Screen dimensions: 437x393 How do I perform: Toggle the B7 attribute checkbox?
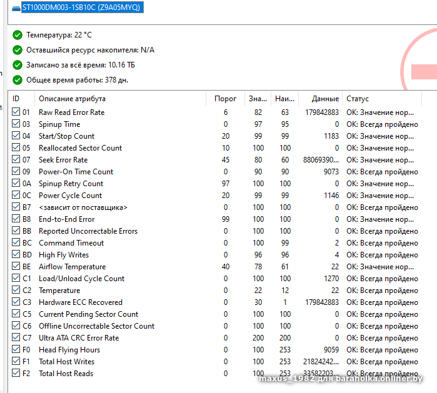(x=16, y=207)
